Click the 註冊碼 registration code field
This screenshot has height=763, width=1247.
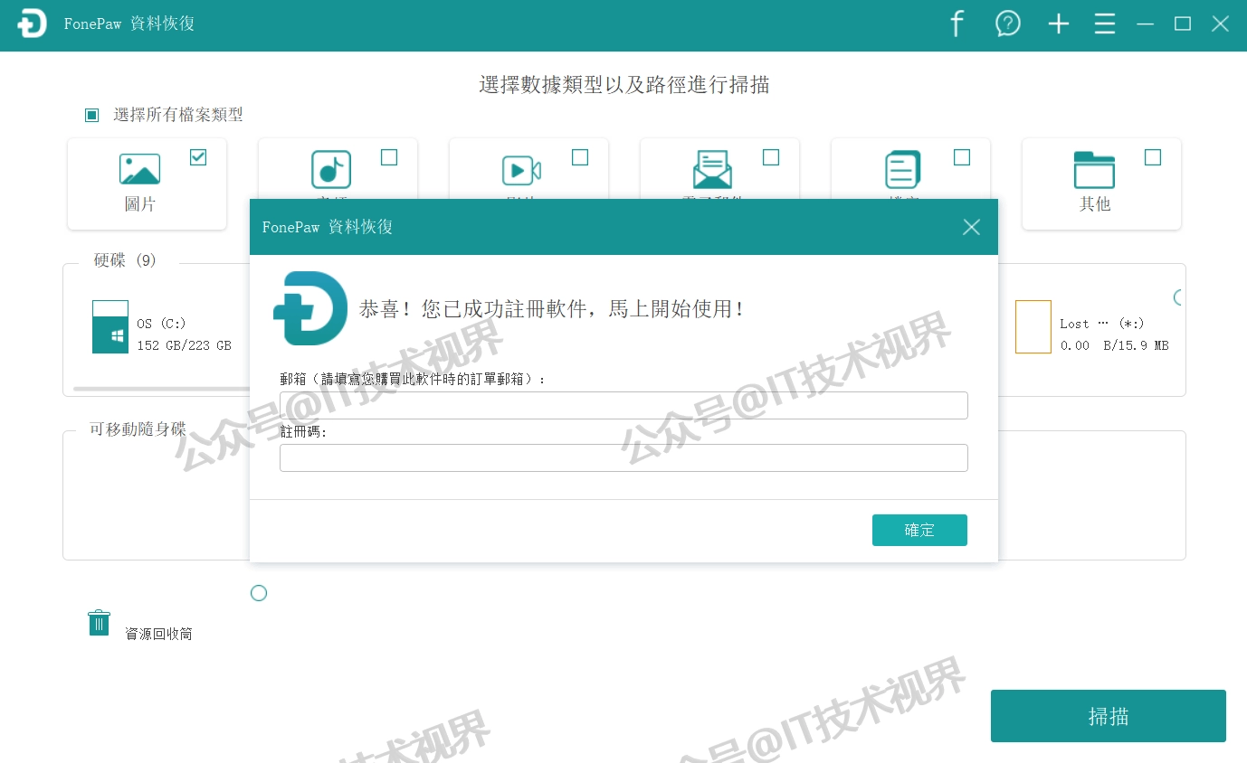pyautogui.click(x=623, y=457)
